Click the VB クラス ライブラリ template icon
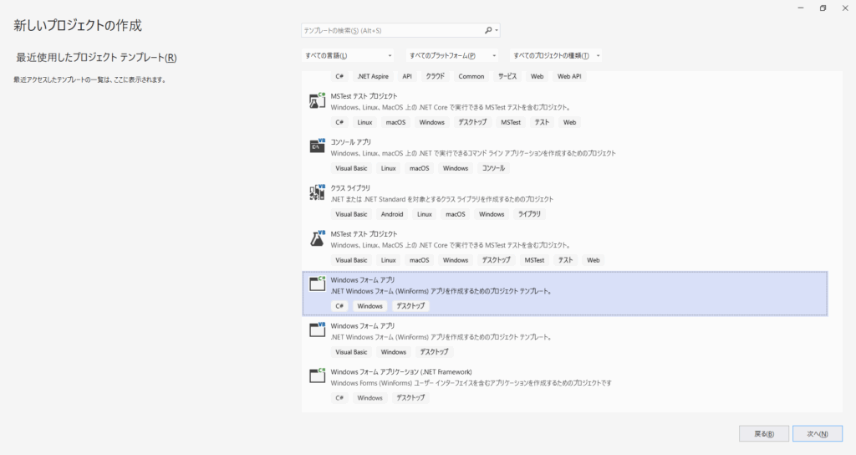 pyautogui.click(x=317, y=192)
